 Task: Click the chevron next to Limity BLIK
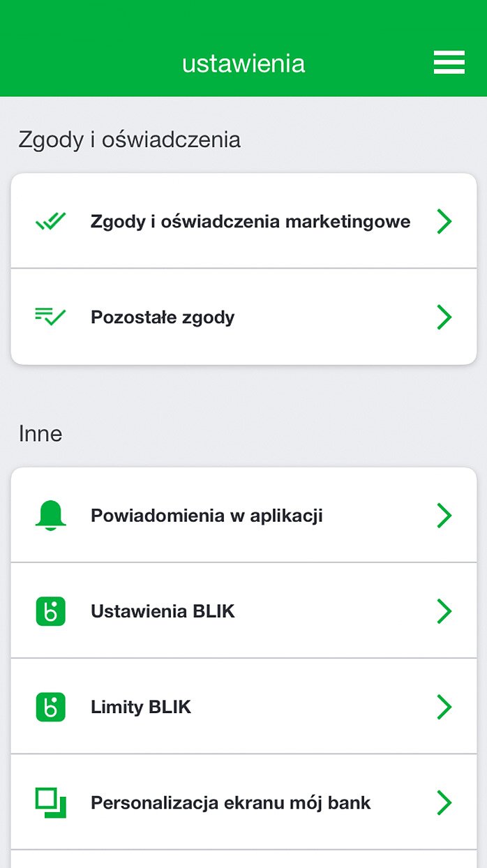pos(444,707)
